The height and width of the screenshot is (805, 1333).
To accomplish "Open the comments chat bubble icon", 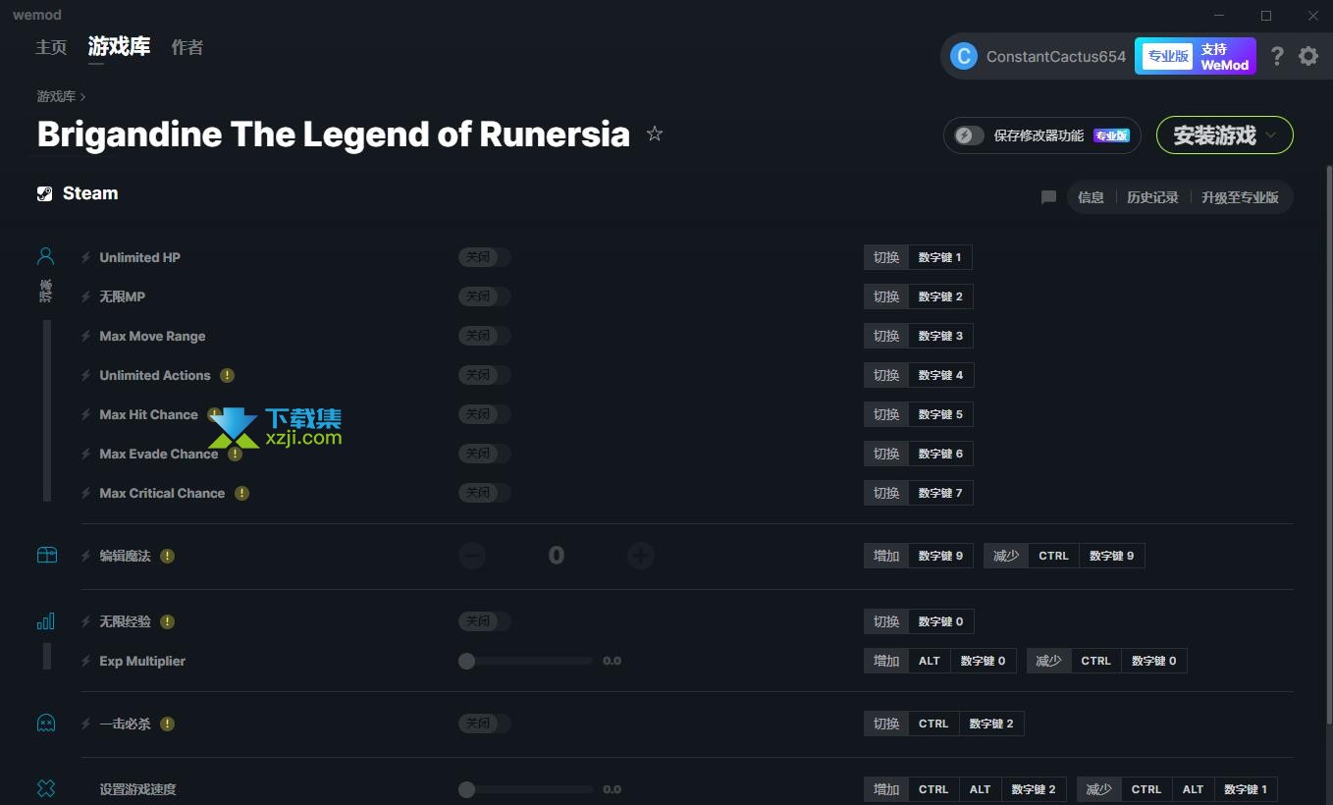I will click(x=1048, y=197).
